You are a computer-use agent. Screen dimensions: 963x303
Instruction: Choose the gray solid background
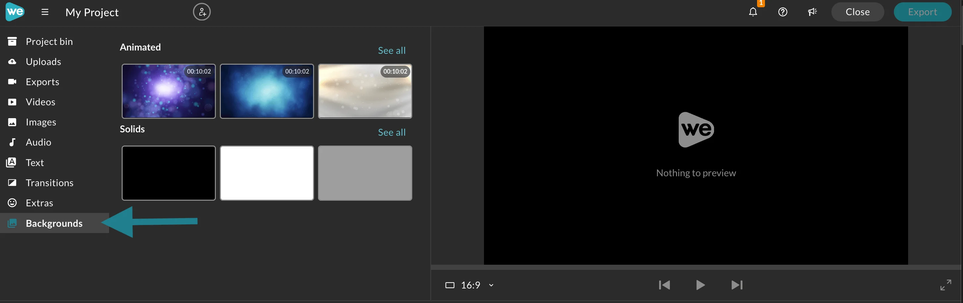coord(365,173)
